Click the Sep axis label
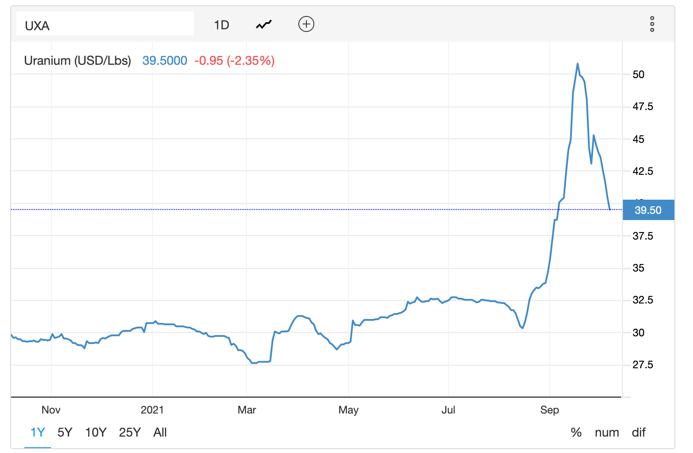693x453 pixels. 549,410
